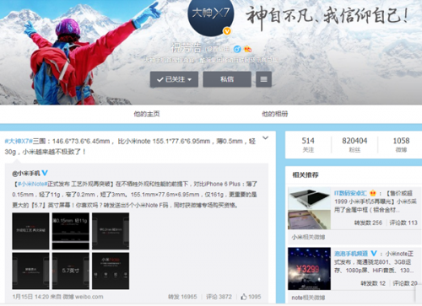This screenshot has width=422, height=306.
Task: Open the 泡泡手机频道 account link
Action: pos(351,254)
